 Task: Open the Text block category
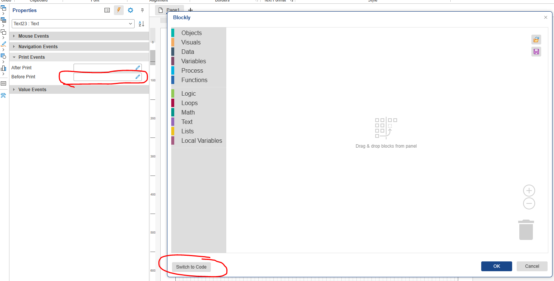tap(198, 122)
